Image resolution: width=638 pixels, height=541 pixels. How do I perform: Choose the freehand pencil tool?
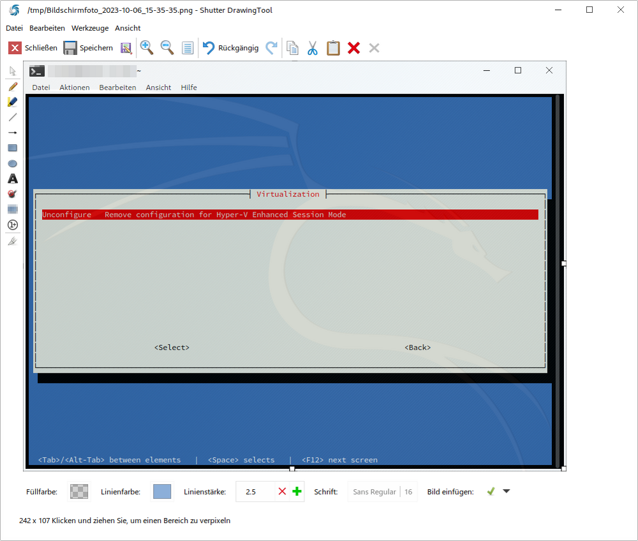[x=13, y=87]
